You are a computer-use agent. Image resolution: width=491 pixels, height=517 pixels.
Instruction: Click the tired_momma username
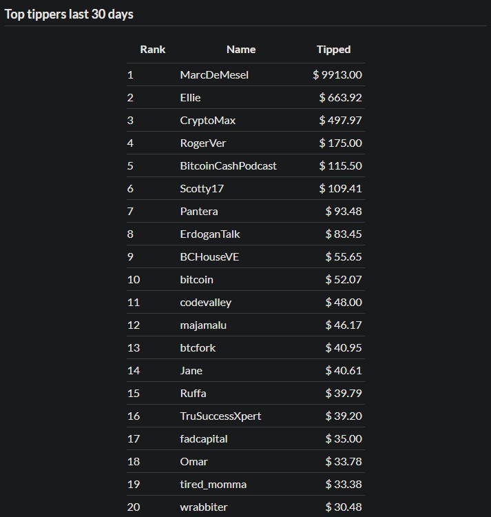[x=213, y=485]
